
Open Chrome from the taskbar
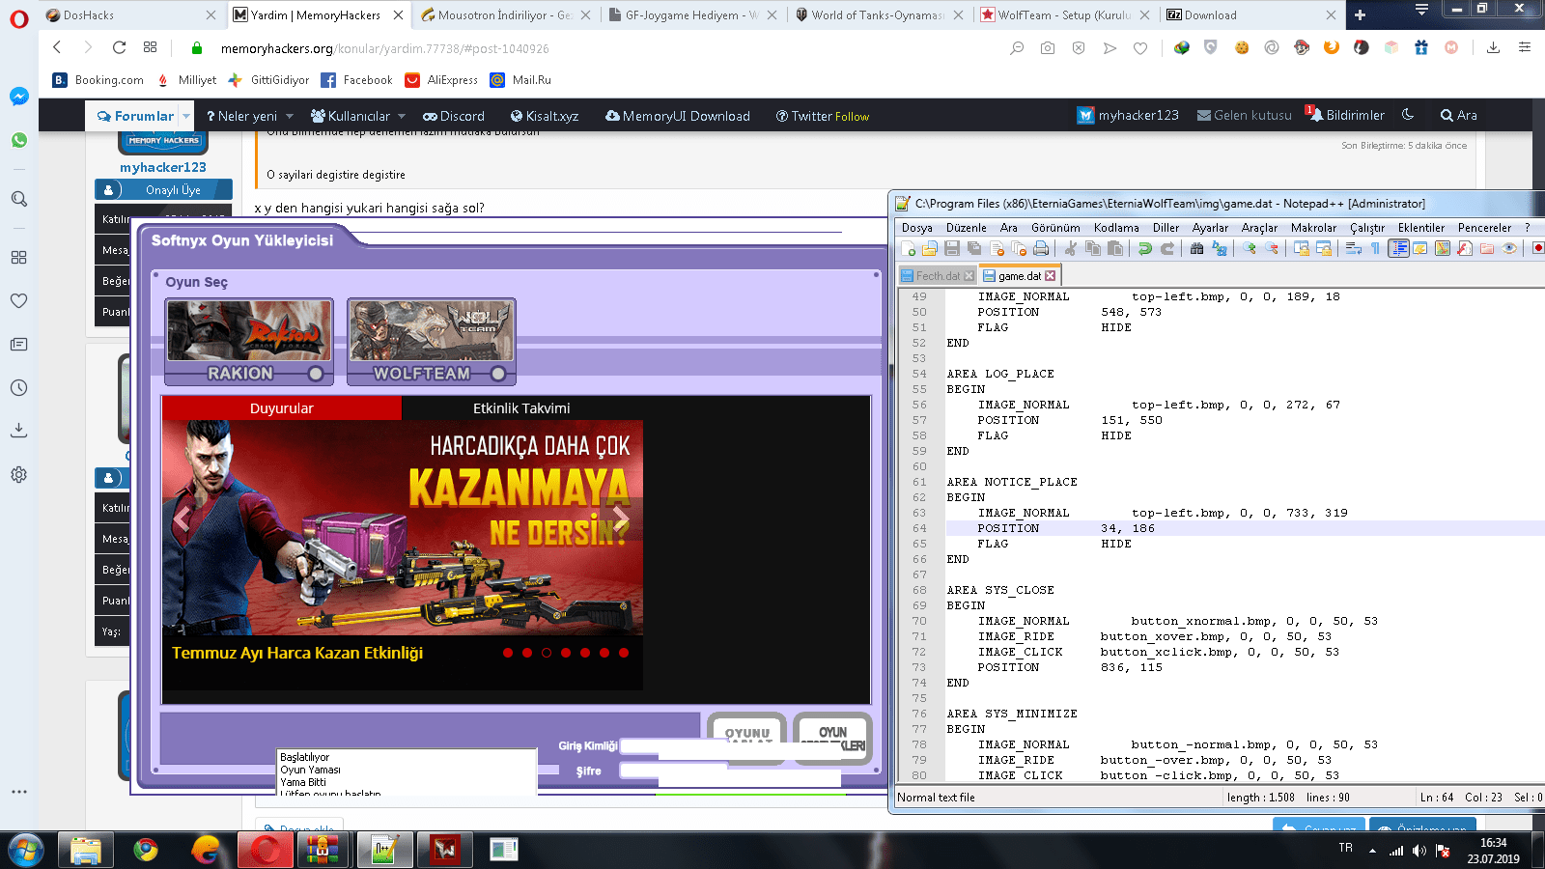pos(146,850)
